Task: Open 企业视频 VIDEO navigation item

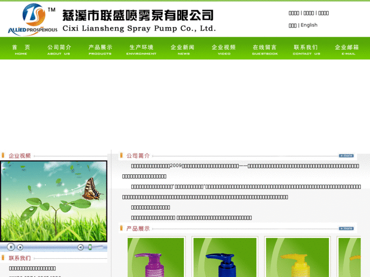Action: click(223, 50)
